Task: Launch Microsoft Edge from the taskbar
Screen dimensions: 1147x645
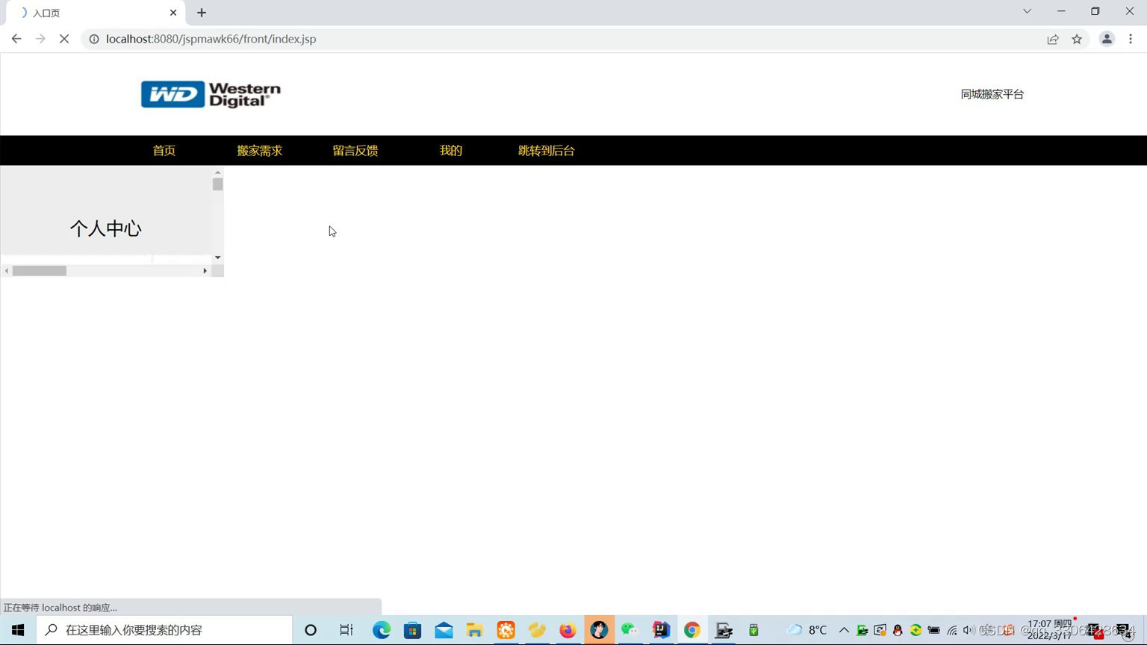Action: 382,630
